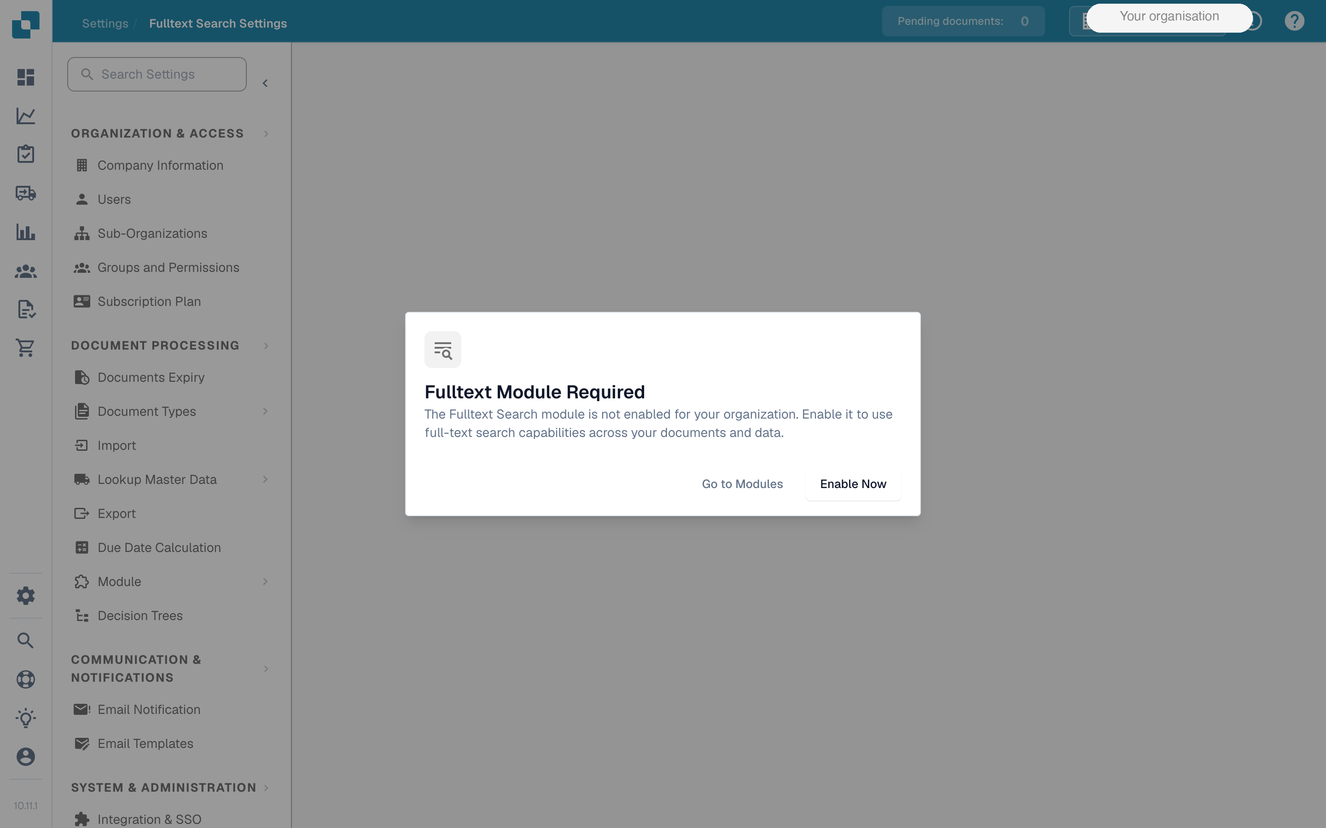This screenshot has width=1326, height=828.
Task: Open the shopping cart icon
Action: pos(26,348)
